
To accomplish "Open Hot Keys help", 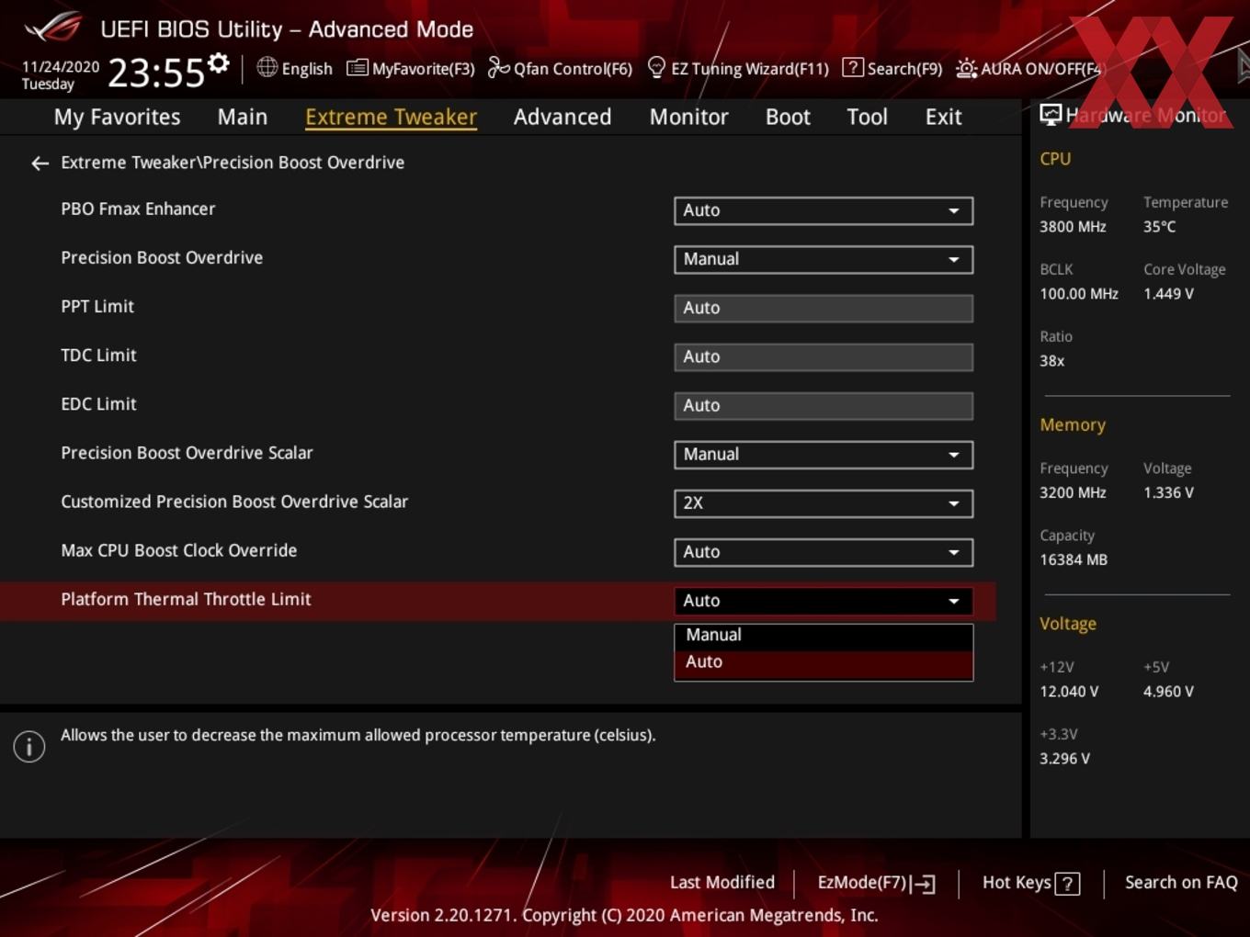I will (x=1030, y=883).
